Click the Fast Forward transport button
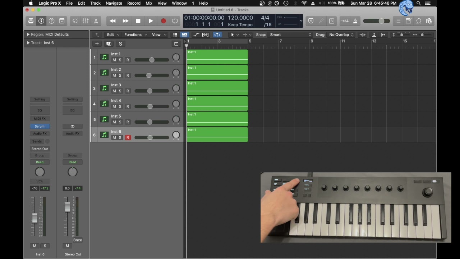Image resolution: width=460 pixels, height=259 pixels. click(125, 21)
